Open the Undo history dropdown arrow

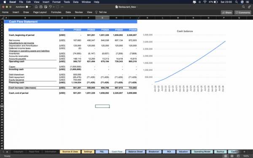[54, 7]
